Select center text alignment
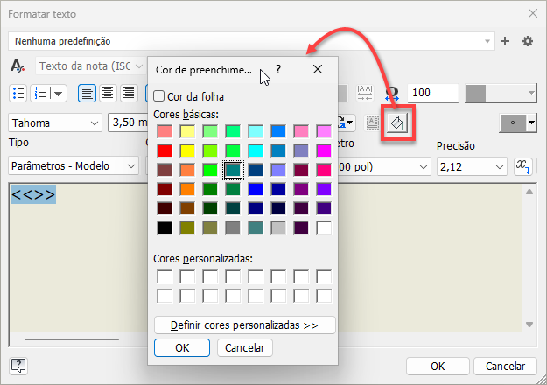This screenshot has height=385, width=547. tap(108, 93)
